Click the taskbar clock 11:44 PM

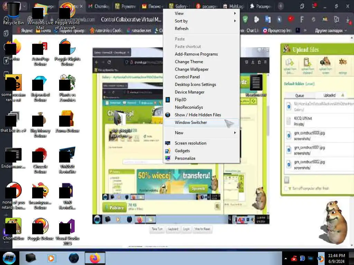[336, 258]
